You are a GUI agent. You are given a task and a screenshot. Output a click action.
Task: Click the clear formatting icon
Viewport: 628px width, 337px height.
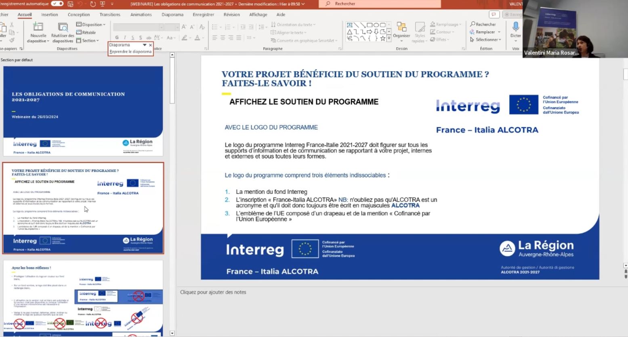tap(202, 27)
